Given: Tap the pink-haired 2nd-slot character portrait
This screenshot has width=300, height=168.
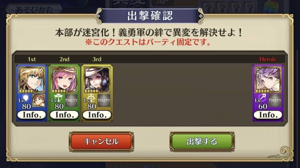Looking at the screenshot, I should (x=64, y=79).
